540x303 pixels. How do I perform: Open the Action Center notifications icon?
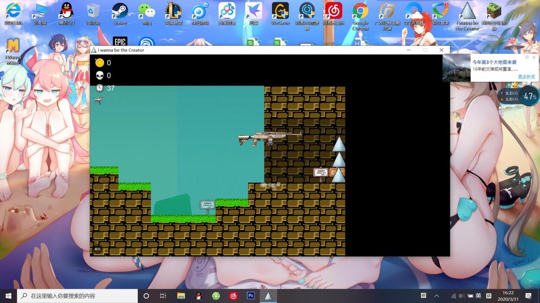pos(528,296)
